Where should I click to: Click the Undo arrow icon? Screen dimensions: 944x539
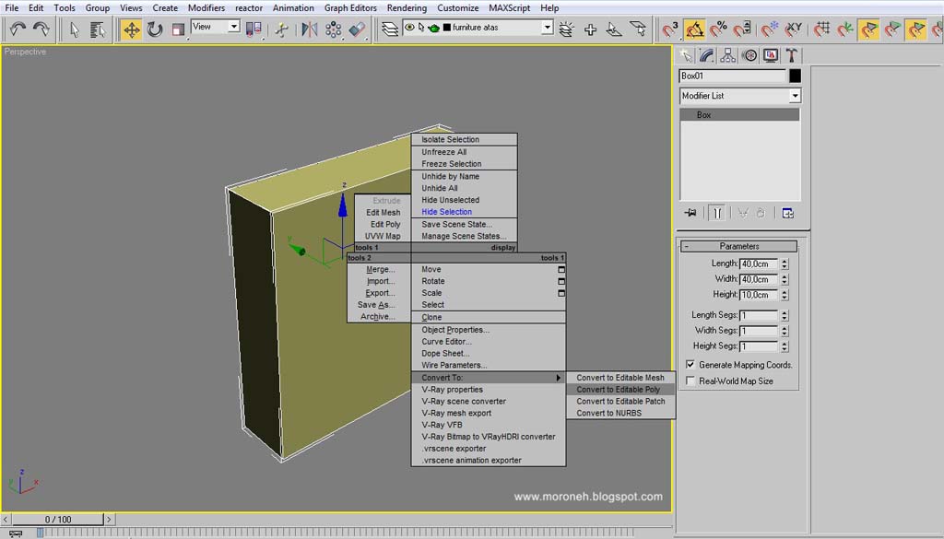(x=18, y=29)
